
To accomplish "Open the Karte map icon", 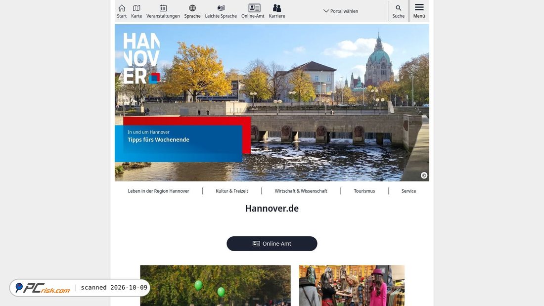I will 136,11.
